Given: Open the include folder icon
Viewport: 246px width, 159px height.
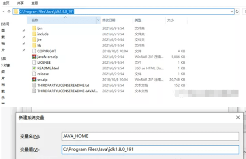Looking at the screenshot, I should tap(34, 34).
